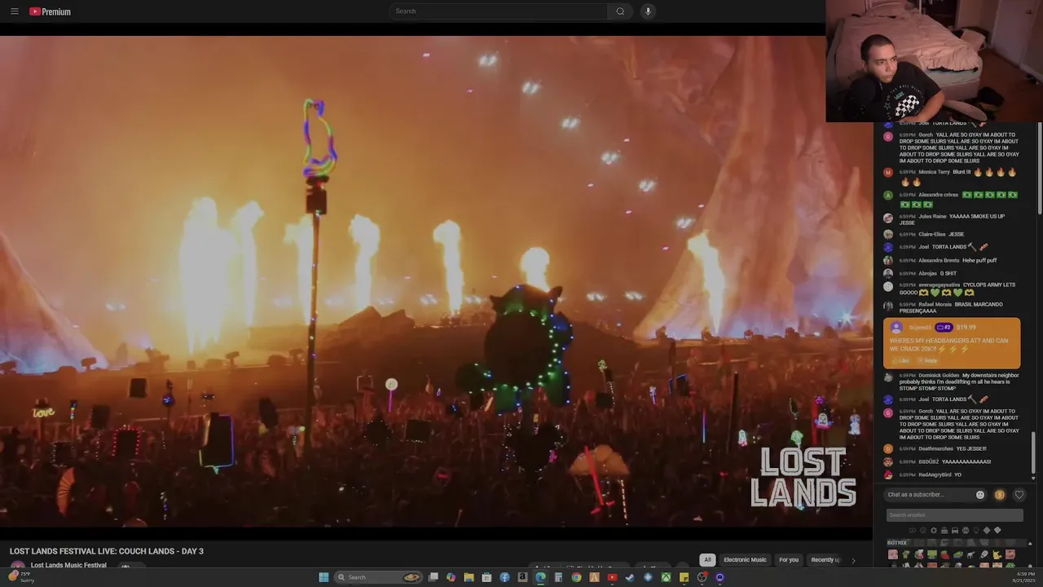Click the Windows taskbar Search box
The width and height of the screenshot is (1043, 587).
[x=378, y=577]
